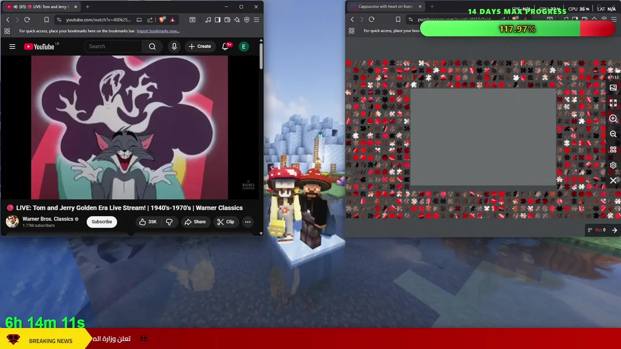
Task: Bookmark the YouTube page
Action: pos(47,19)
